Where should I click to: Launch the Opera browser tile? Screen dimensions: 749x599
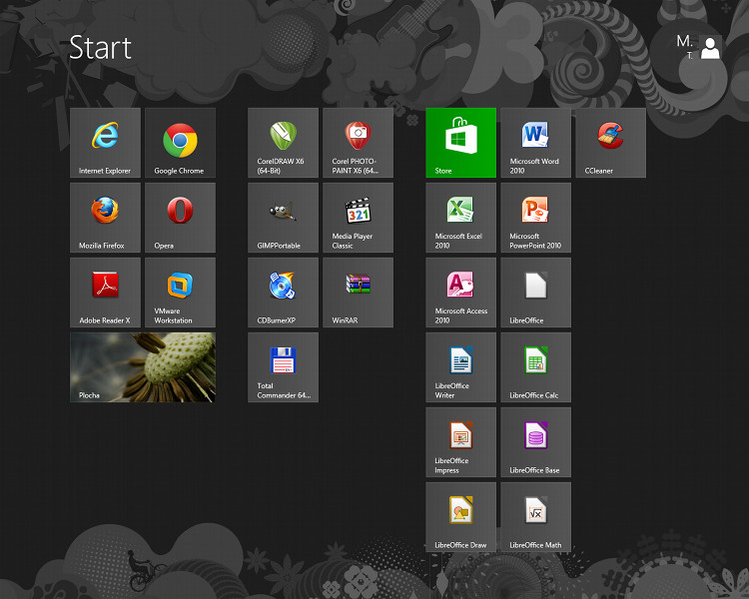pyautogui.click(x=180, y=218)
